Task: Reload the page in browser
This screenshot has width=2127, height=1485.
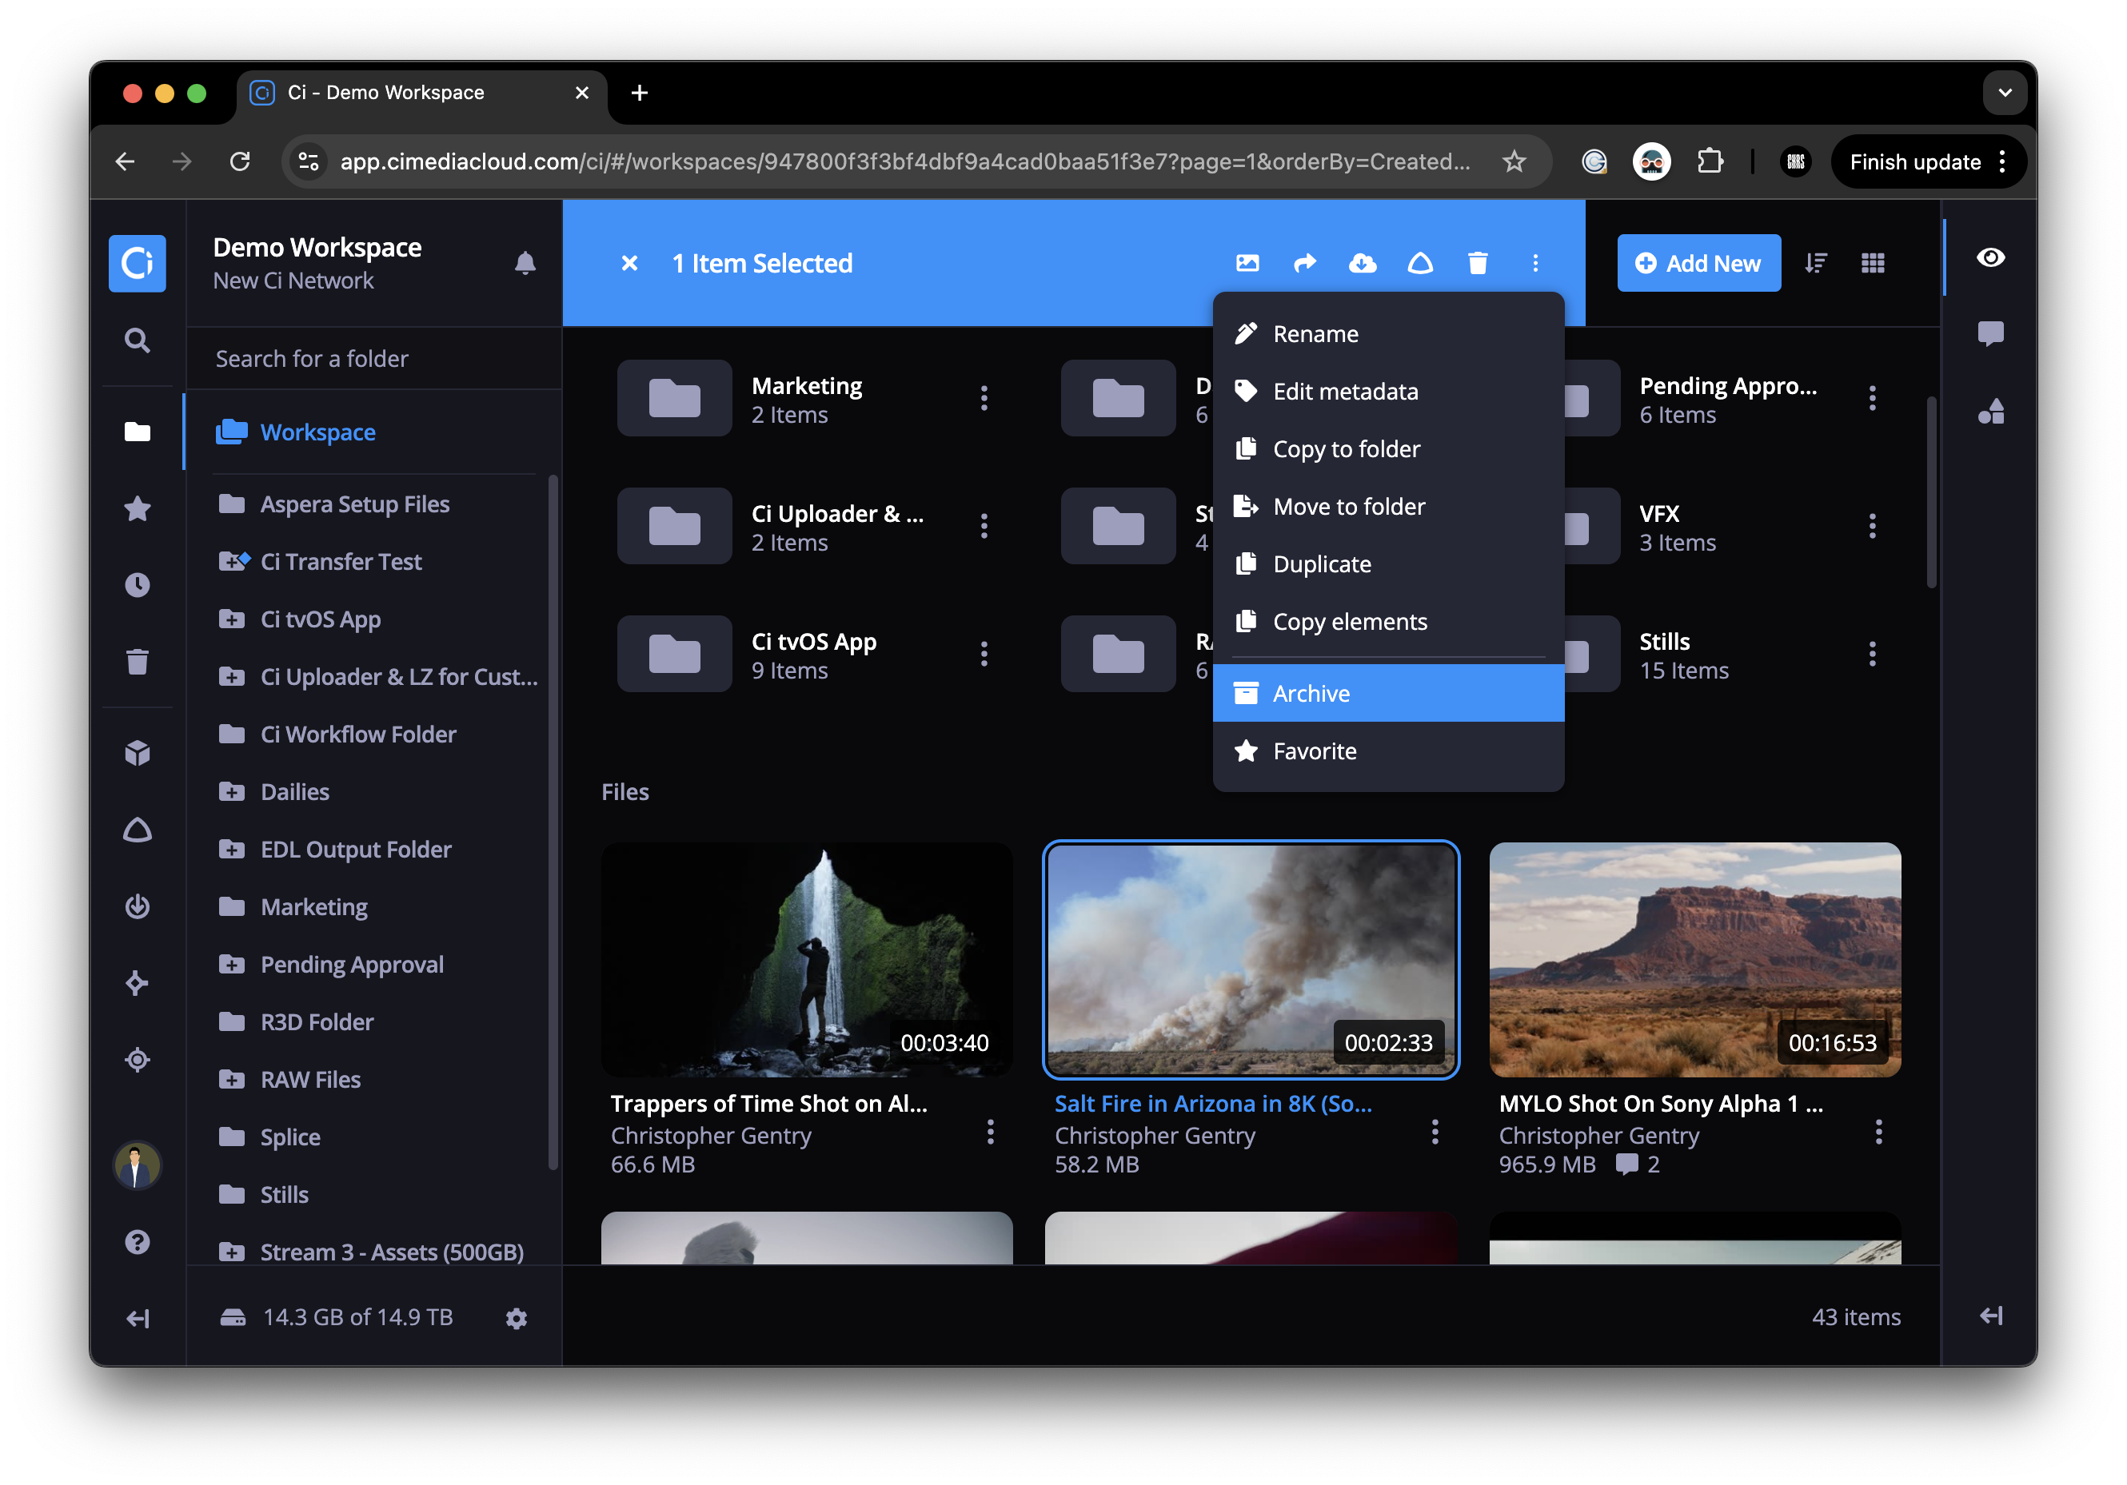Action: 240,162
